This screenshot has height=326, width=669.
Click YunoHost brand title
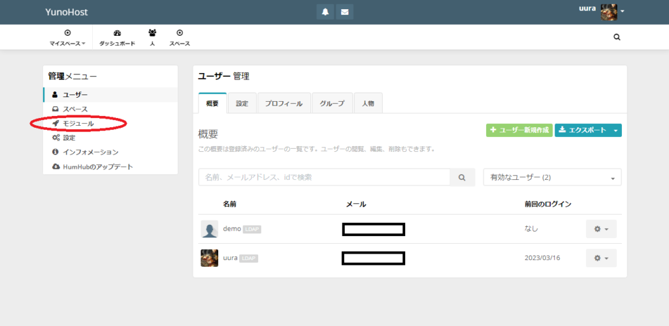click(67, 12)
